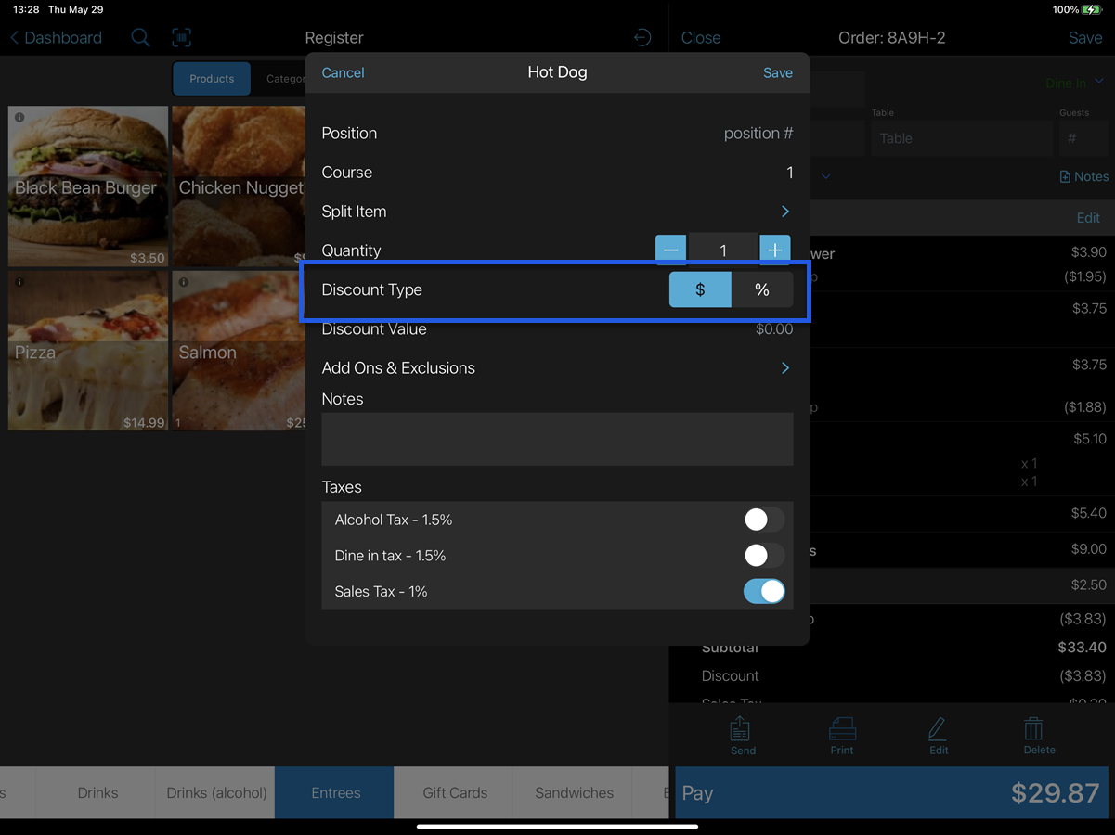The image size is (1115, 835).
Task: Tap the Position number field
Action: 758,134
